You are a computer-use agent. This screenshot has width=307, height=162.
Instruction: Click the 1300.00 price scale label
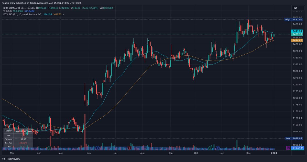(297, 71)
